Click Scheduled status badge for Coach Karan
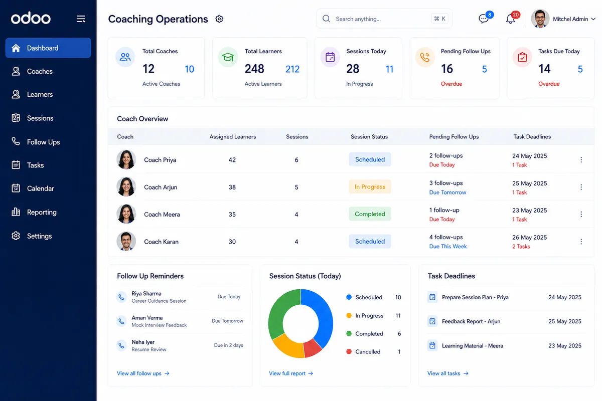Screen dimensions: 602x401 (x=370, y=241)
